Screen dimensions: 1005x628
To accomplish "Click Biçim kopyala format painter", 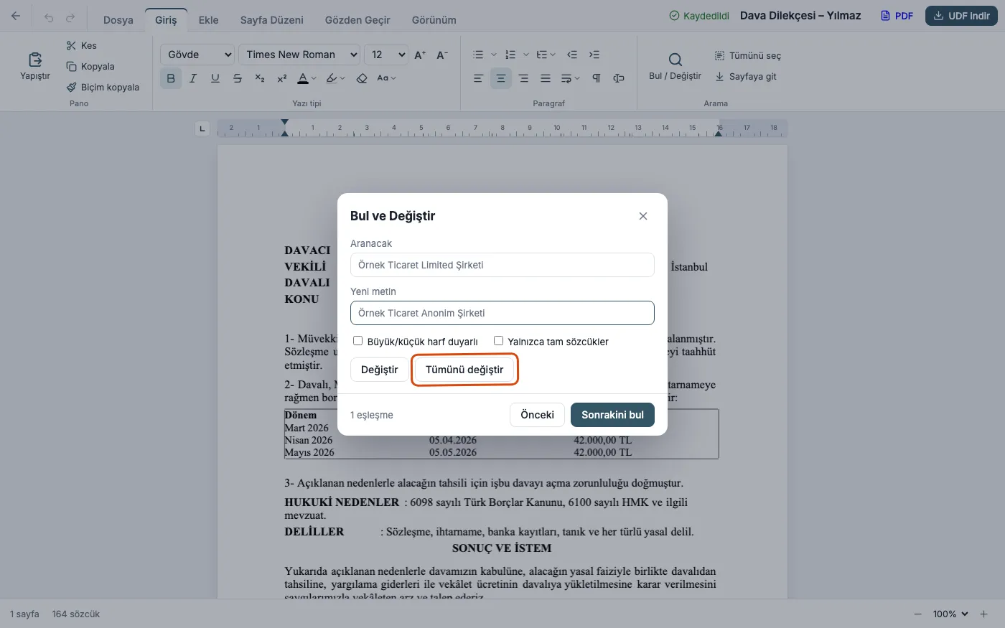I will click(x=103, y=87).
